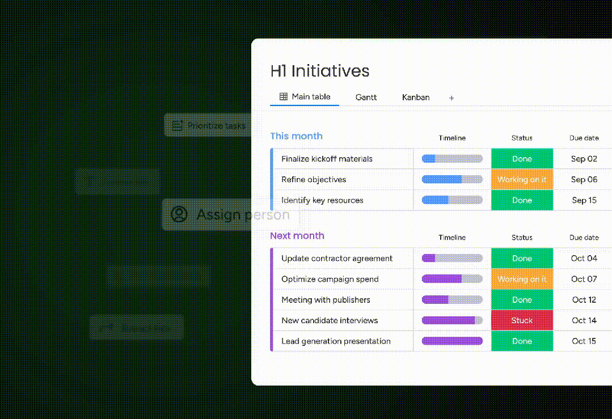Image resolution: width=612 pixels, height=419 pixels.
Task: Click the Main table grid icon
Action: [x=284, y=97]
